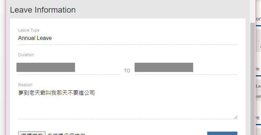Click the 未選擇任何檔案 file status text
This screenshot has height=135, width=261.
click(x=66, y=134)
